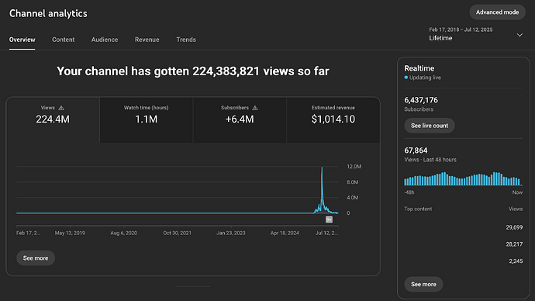535x301 pixels.
Task: Click the Realtime panel heading
Action: click(x=419, y=68)
